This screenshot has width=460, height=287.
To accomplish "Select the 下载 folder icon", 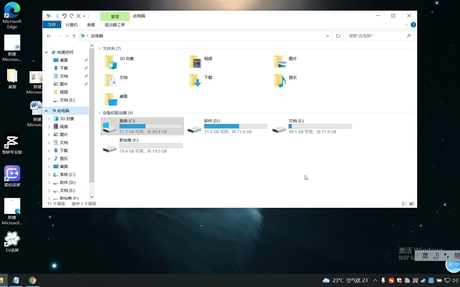I will click(x=195, y=81).
